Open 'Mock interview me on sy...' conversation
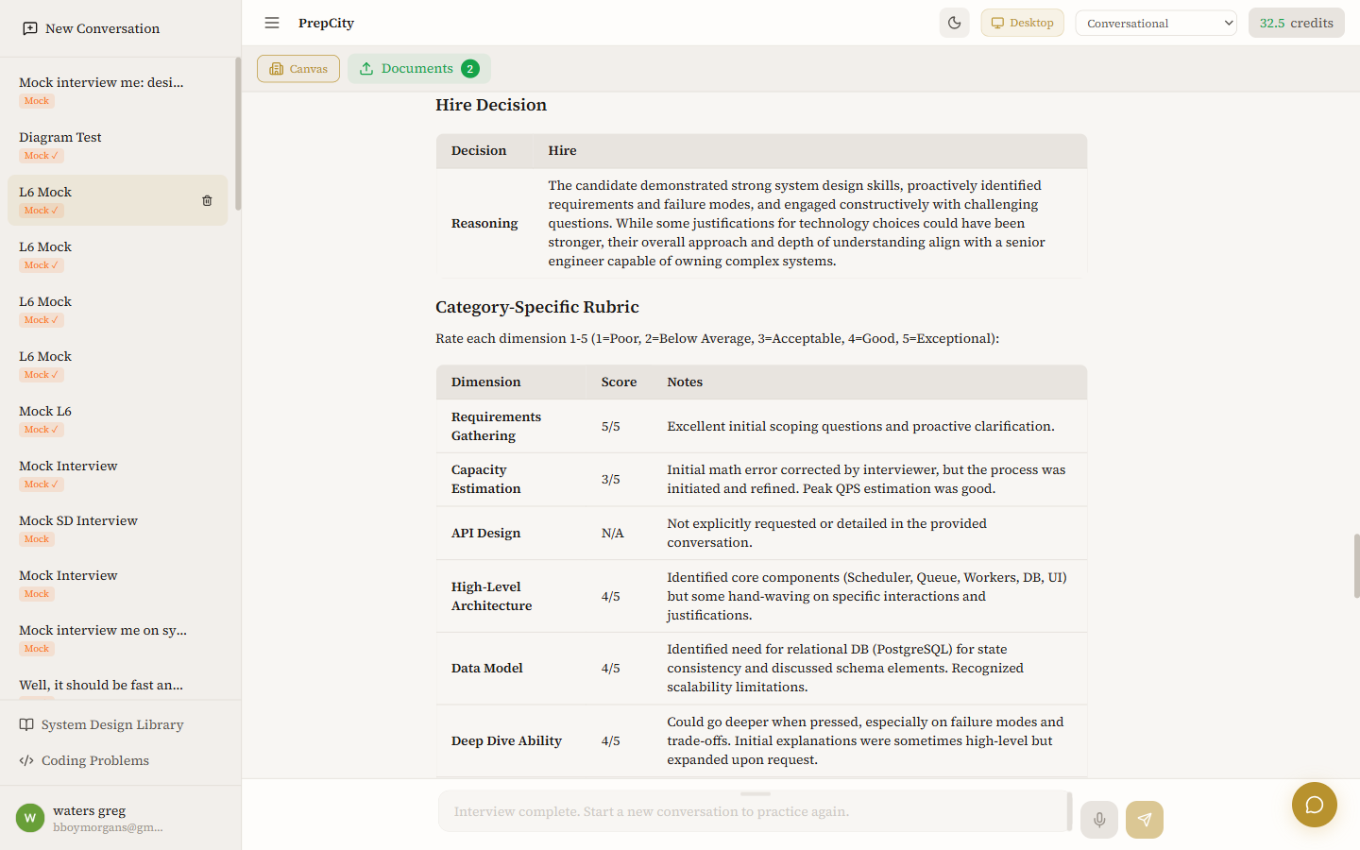This screenshot has height=850, width=1360. point(117,638)
